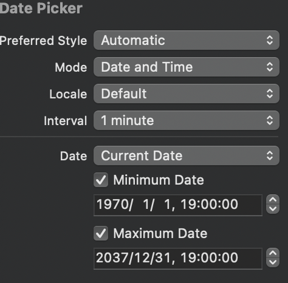
Task: Click the chevron icon on Current Date popup
Action: click(270, 155)
